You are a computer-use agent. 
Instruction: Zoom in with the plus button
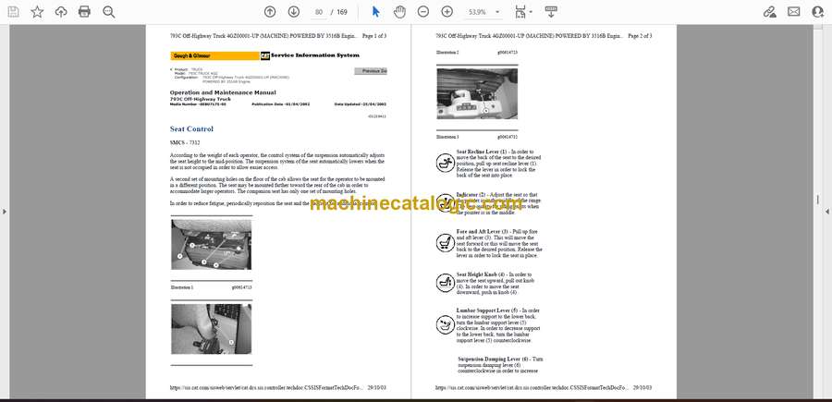pyautogui.click(x=447, y=12)
